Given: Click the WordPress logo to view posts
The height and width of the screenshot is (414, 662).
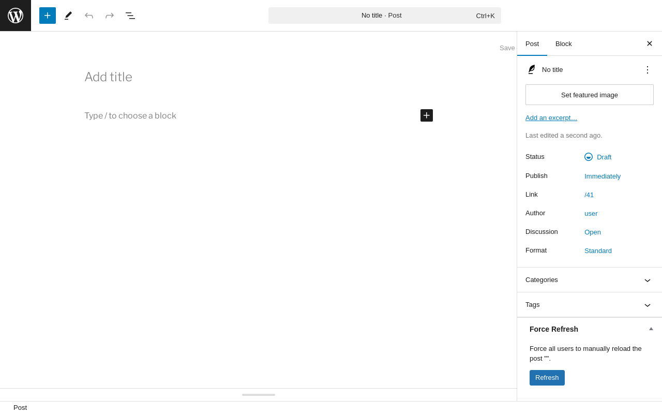Looking at the screenshot, I should click(16, 16).
